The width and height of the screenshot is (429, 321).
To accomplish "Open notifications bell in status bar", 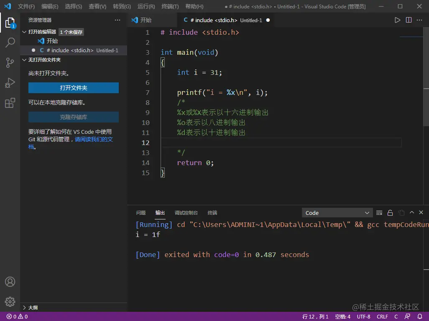I will coord(420,316).
